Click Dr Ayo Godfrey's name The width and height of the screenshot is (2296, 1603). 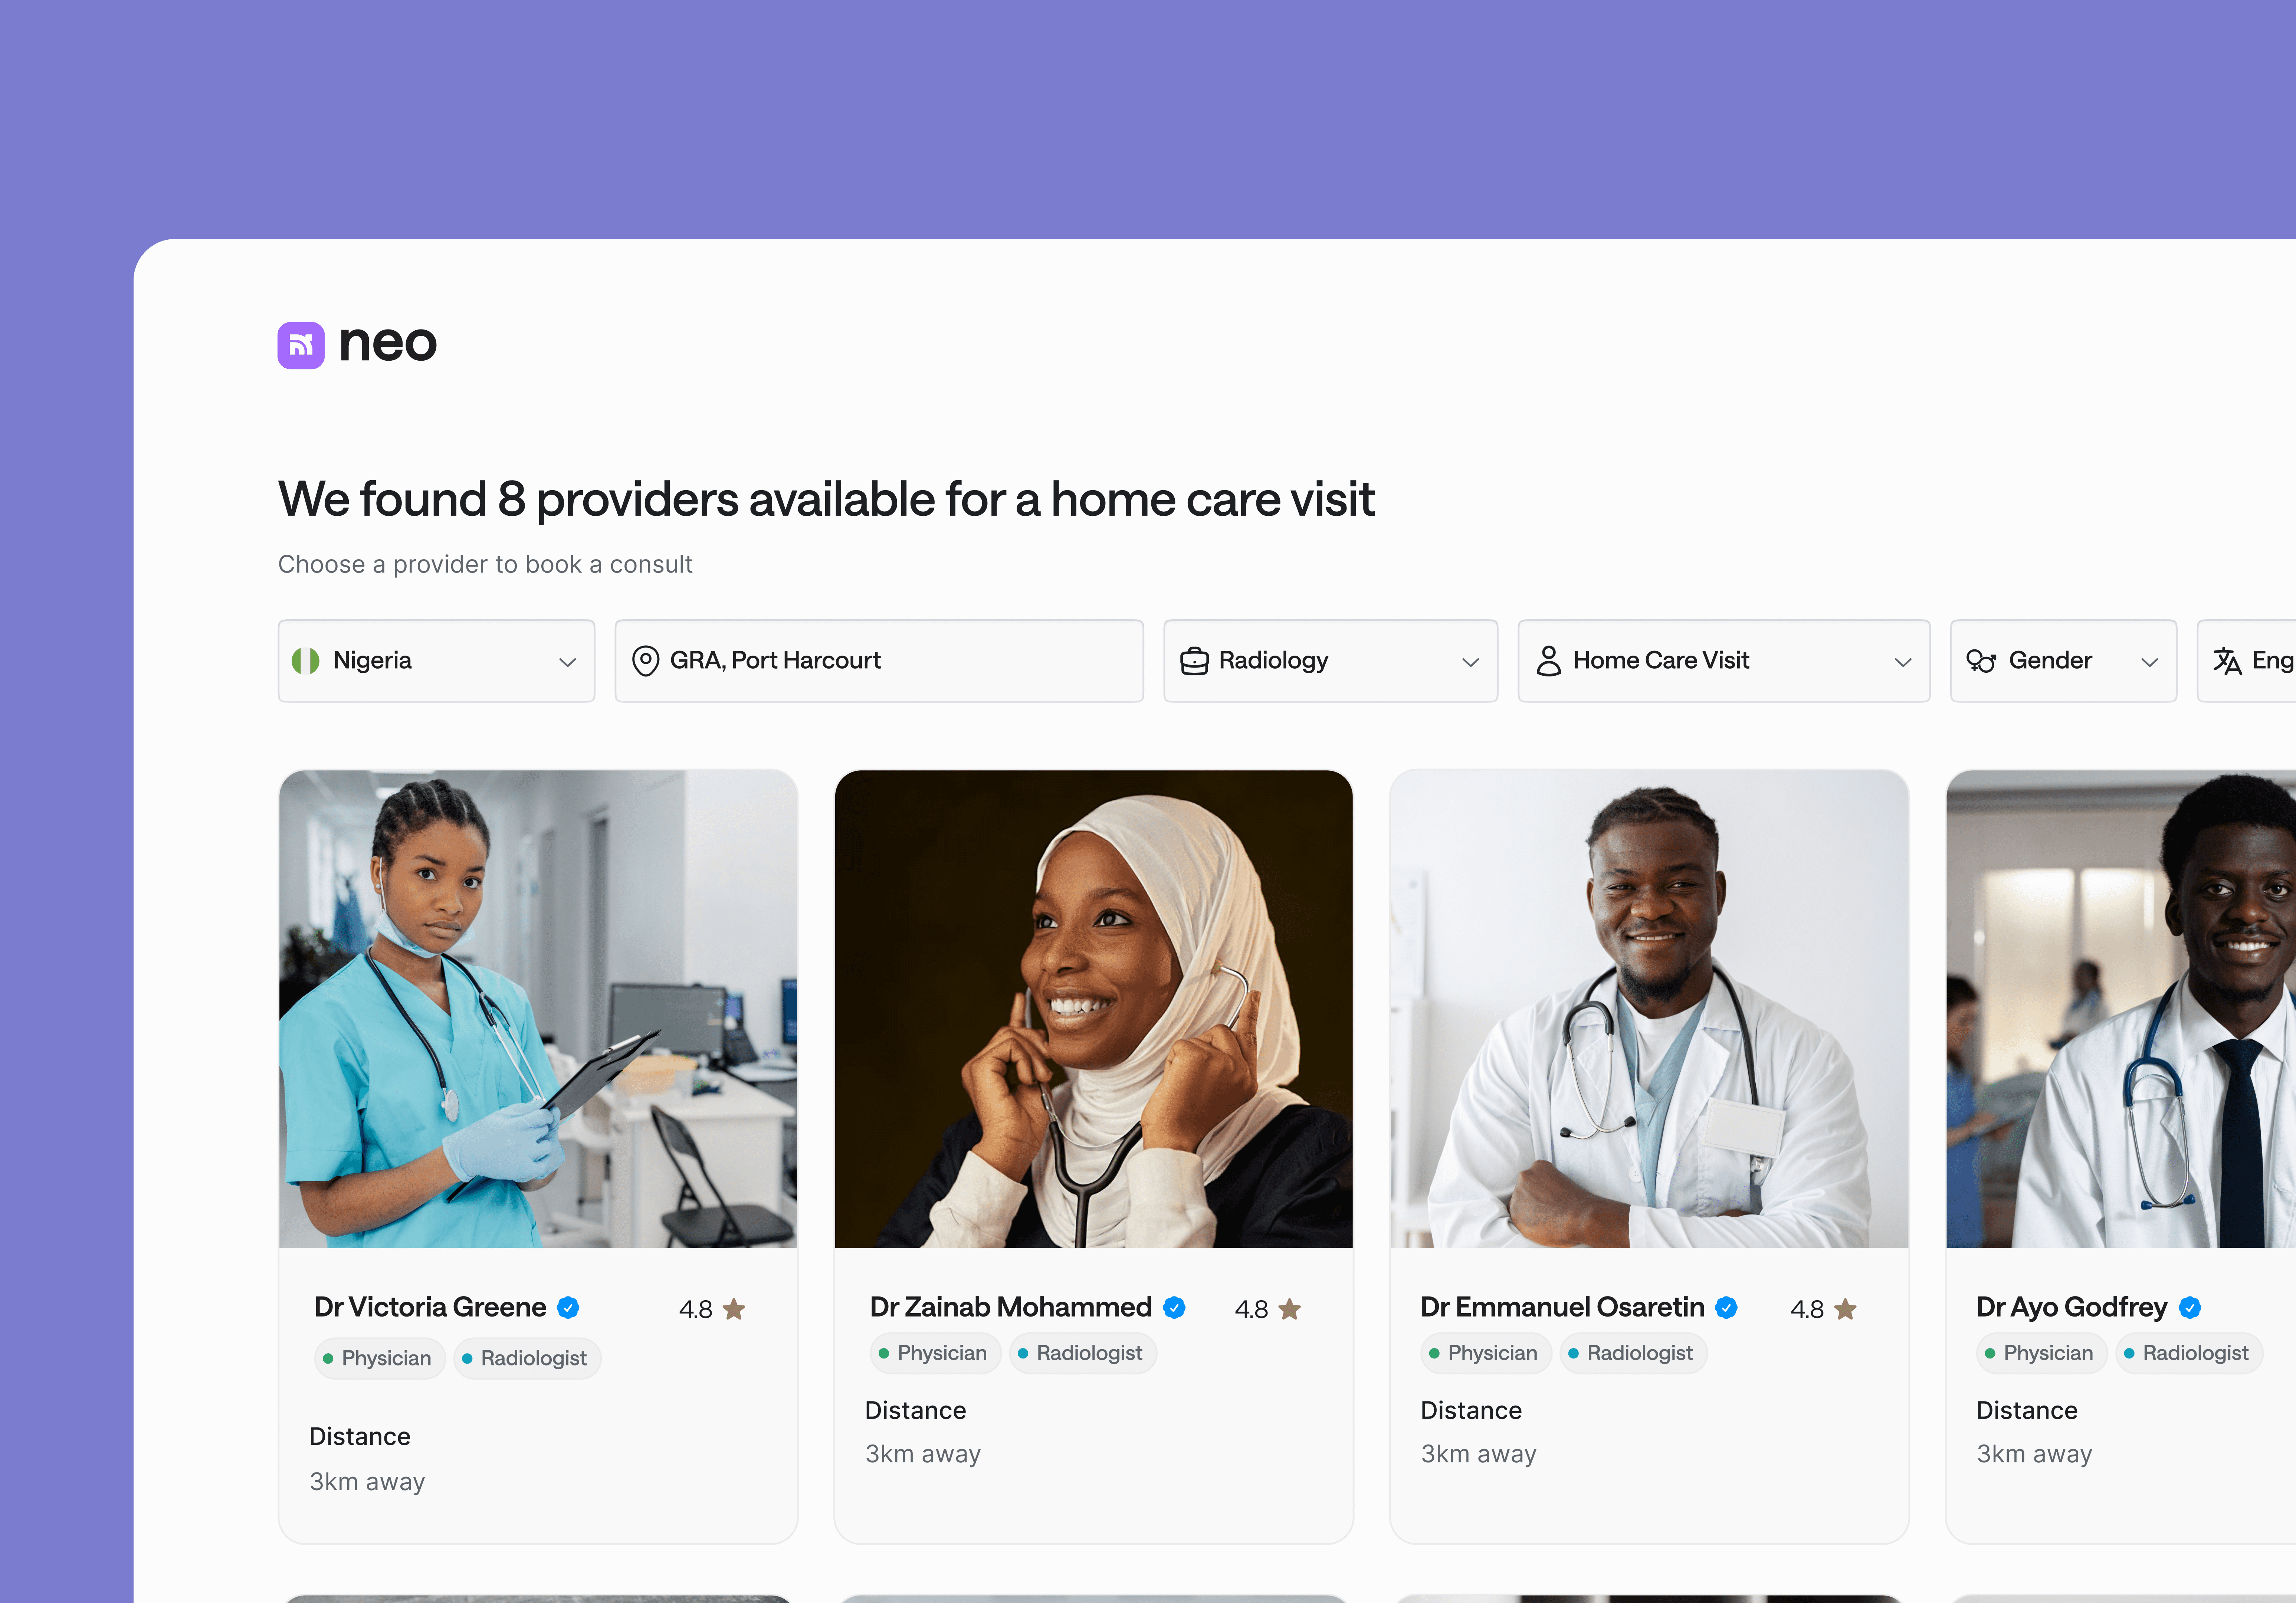click(2071, 1307)
